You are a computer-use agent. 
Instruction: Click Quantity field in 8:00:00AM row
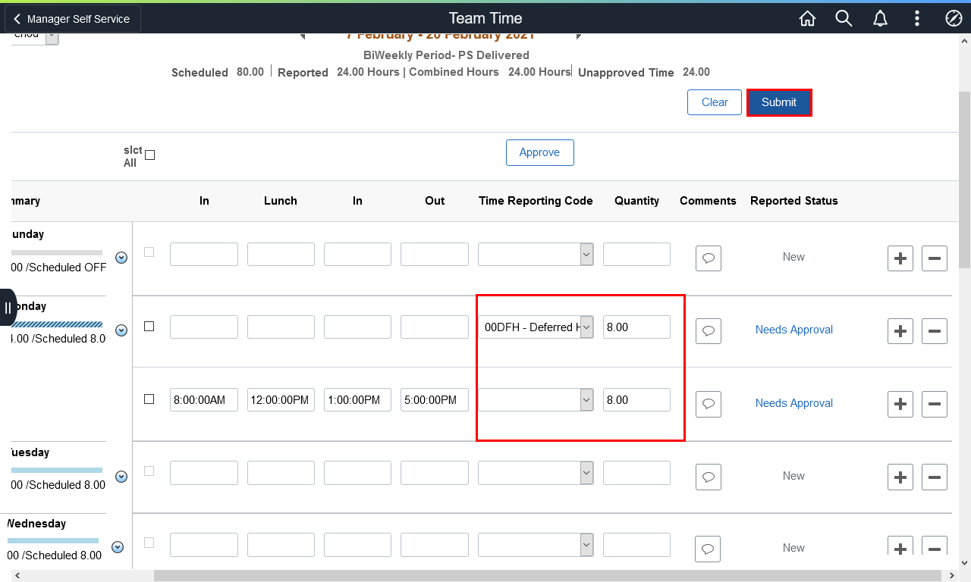click(636, 399)
